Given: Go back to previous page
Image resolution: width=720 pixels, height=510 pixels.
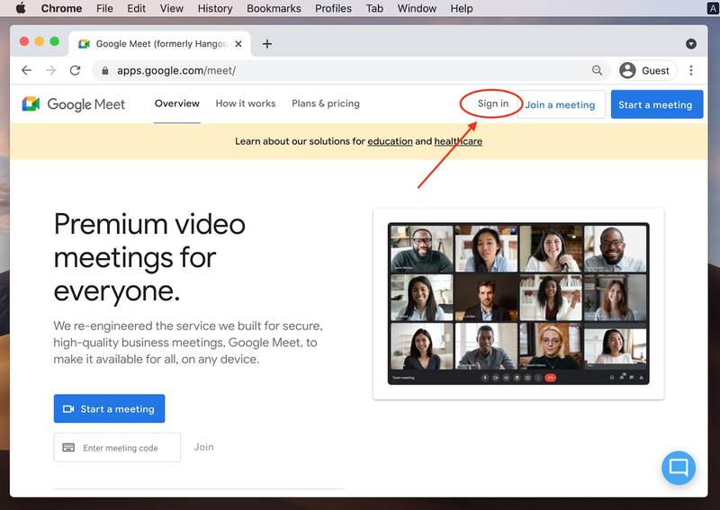Looking at the screenshot, I should click(27, 70).
